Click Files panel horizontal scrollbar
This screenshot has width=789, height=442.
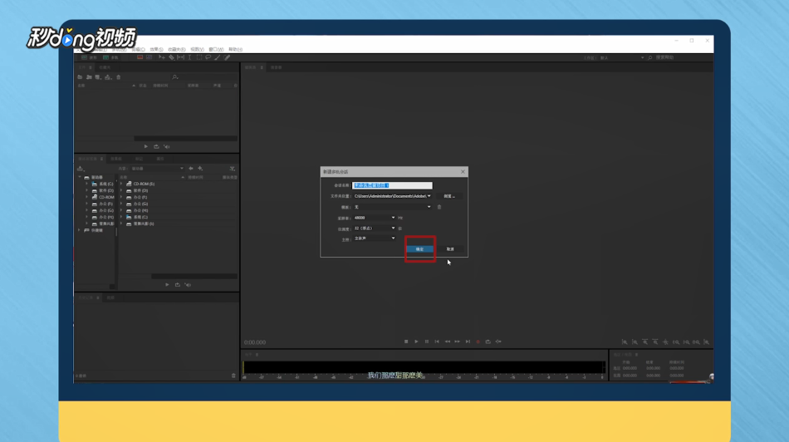point(185,139)
